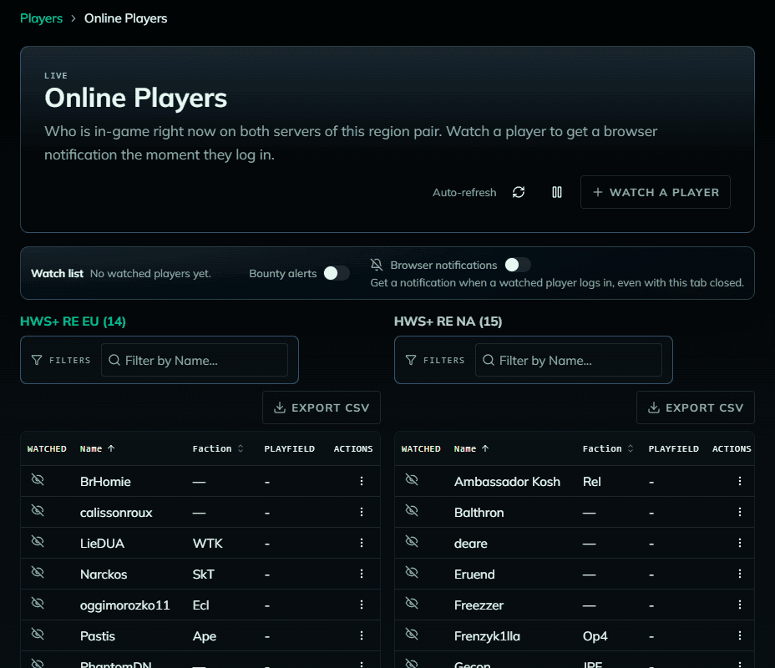
Task: Click the SkT faction cell
Action: tap(204, 574)
